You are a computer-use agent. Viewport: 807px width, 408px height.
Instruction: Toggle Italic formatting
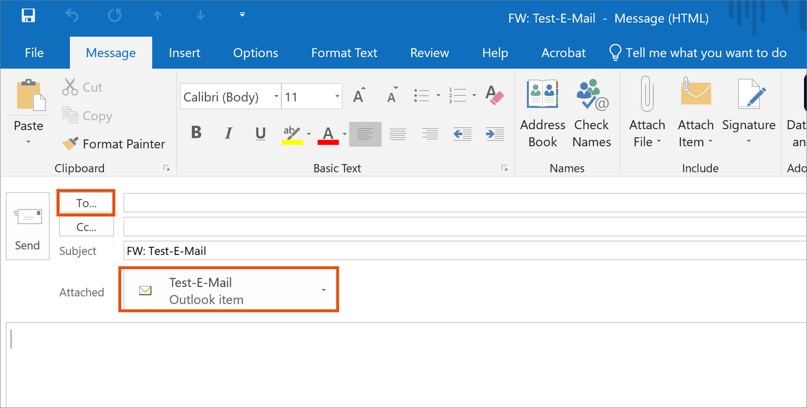click(x=228, y=133)
